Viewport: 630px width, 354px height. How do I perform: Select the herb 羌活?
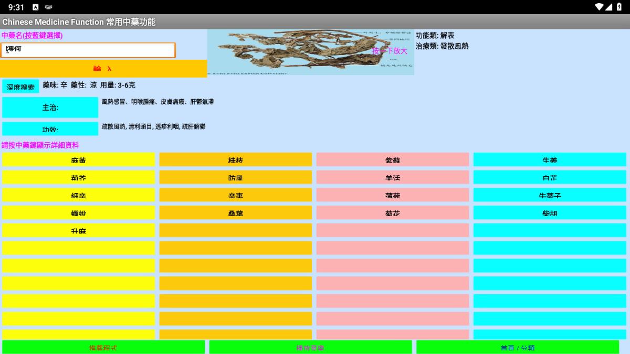pyautogui.click(x=393, y=178)
